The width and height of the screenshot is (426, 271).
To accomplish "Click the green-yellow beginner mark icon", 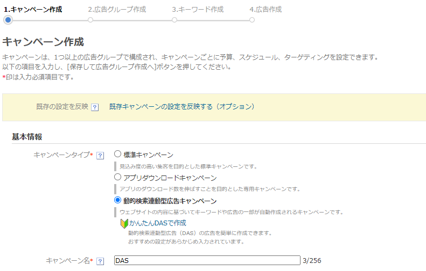I will point(123,222).
